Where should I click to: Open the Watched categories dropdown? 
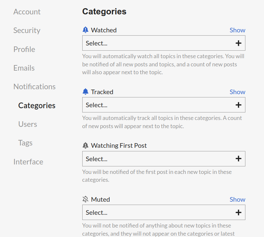click(x=163, y=43)
